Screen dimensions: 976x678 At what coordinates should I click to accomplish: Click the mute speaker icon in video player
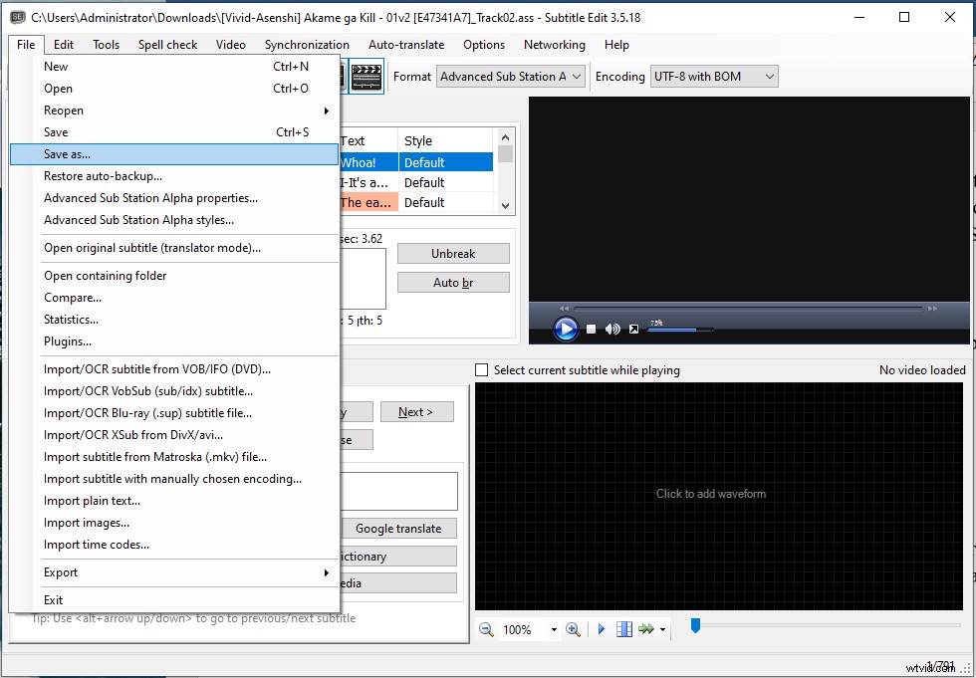click(x=611, y=329)
